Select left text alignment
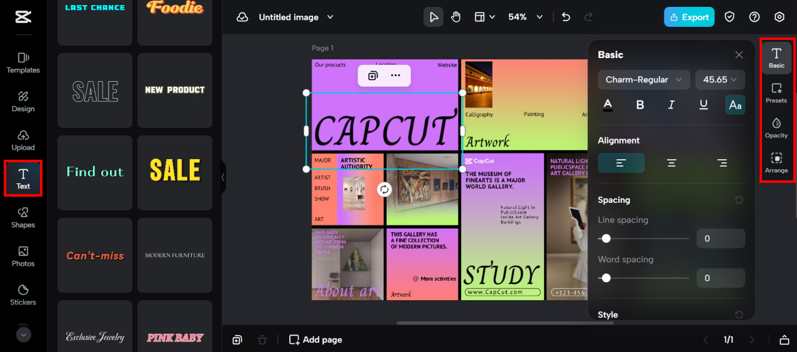Image resolution: width=797 pixels, height=352 pixels. (621, 163)
